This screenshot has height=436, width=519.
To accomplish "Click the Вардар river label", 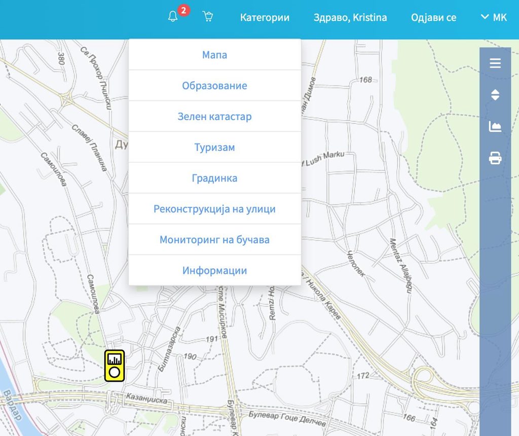I will click(13, 405).
